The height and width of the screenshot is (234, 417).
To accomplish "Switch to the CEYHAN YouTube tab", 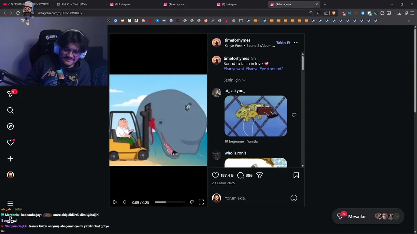I will pos(27,4).
